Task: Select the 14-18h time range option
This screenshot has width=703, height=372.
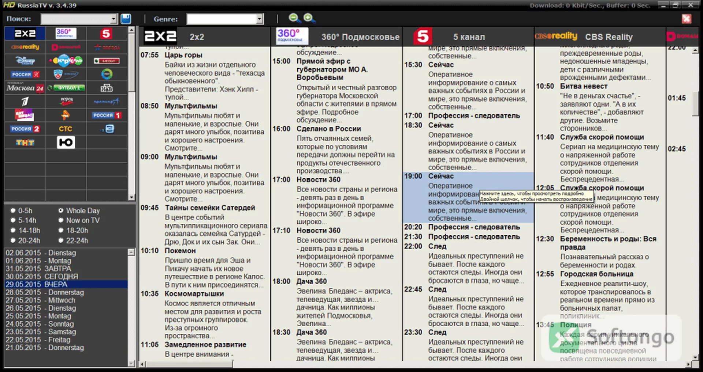Action: point(25,231)
